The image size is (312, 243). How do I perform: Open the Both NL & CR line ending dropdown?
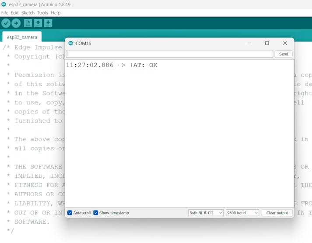pyautogui.click(x=206, y=213)
